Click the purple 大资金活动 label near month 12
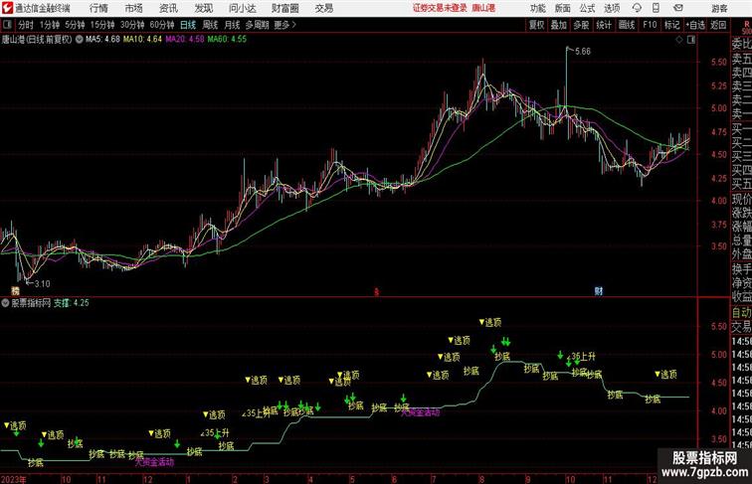Screen dimensions: 752x484 click(154, 462)
